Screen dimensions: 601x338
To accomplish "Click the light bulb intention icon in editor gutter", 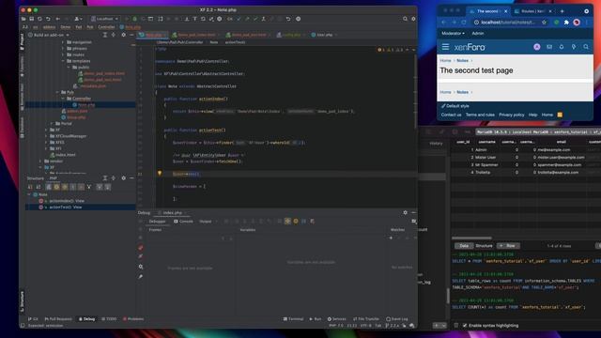I will point(160,173).
